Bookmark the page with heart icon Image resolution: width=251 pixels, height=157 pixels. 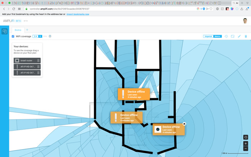[x=211, y=9]
